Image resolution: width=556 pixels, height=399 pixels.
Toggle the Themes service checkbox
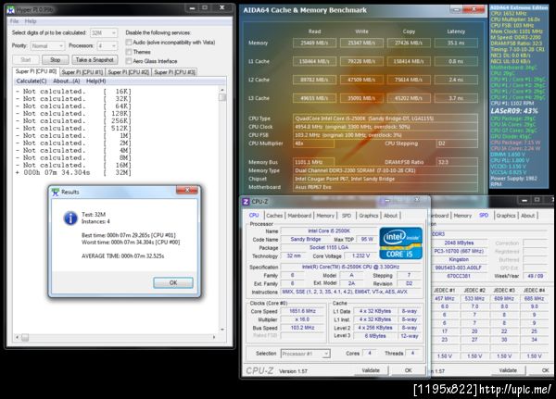point(129,52)
